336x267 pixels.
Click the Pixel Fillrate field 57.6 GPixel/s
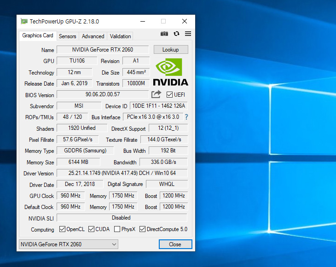pyautogui.click(x=78, y=139)
